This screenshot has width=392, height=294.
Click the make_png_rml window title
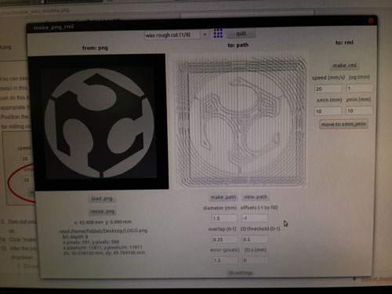click(53, 27)
